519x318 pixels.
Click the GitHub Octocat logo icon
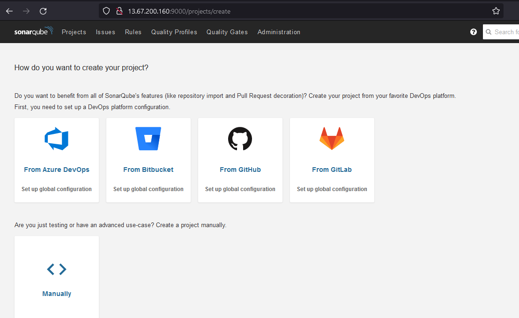click(240, 139)
